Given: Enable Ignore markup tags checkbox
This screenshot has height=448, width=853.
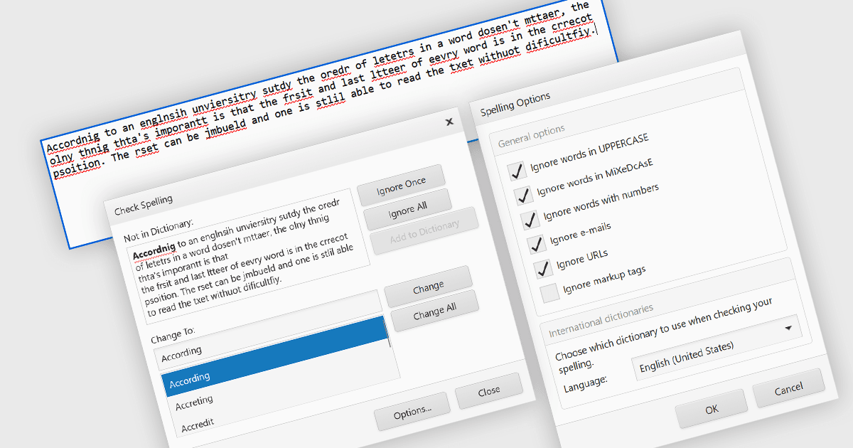Looking at the screenshot, I should click(x=550, y=293).
